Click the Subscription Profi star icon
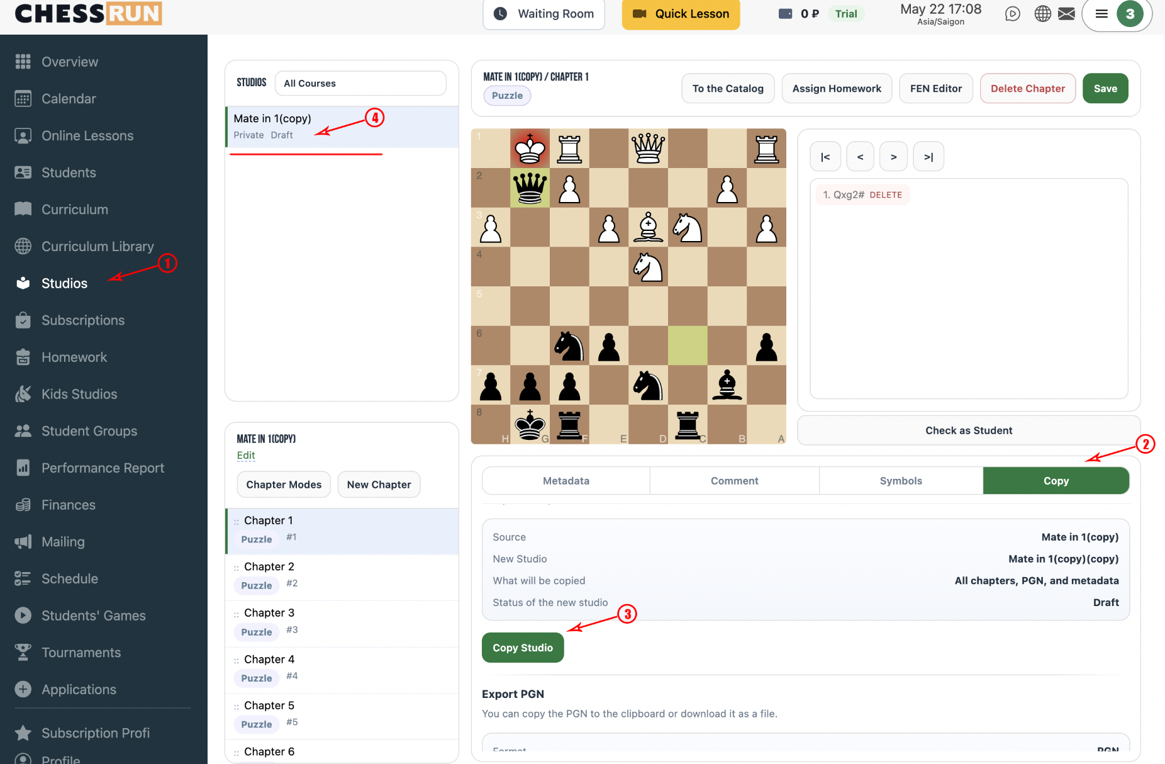Image resolution: width=1165 pixels, height=764 pixels. pyautogui.click(x=23, y=733)
